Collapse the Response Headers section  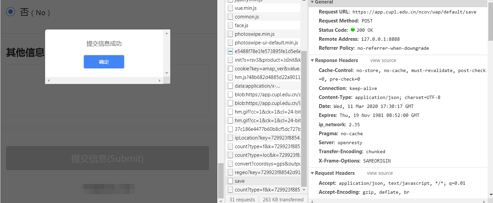click(312, 61)
